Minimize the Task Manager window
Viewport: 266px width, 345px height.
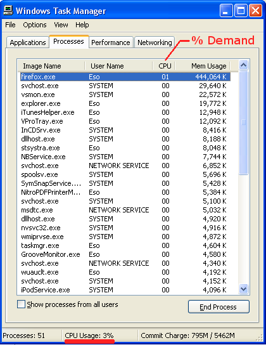coord(226,11)
